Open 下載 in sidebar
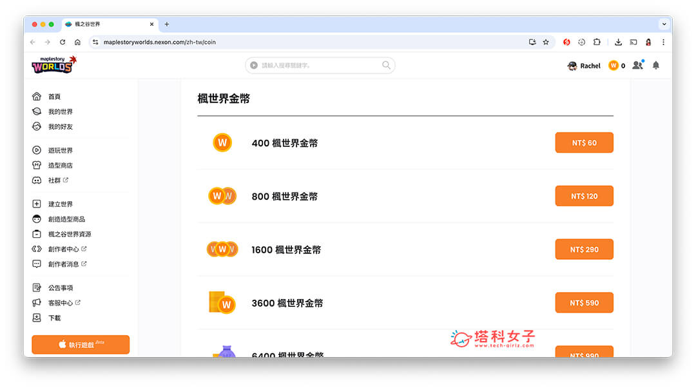Viewport: 696px width, 388px height. (x=54, y=318)
